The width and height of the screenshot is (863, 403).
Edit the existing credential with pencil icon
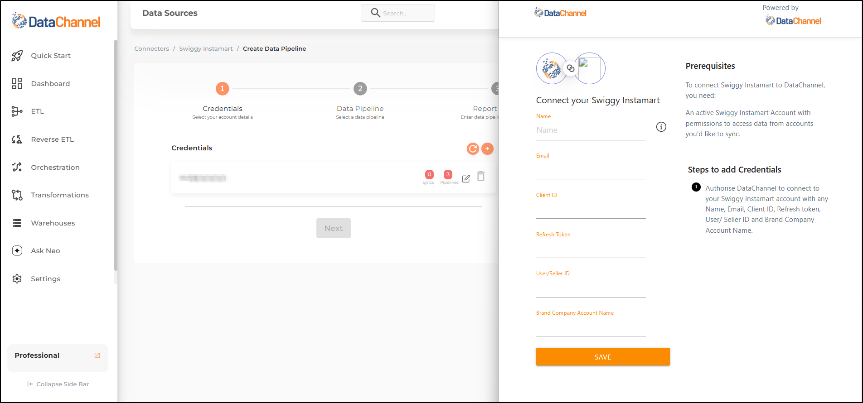click(466, 178)
